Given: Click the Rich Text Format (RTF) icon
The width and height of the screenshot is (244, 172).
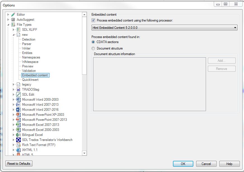Looking at the screenshot, I should coord(18,145).
